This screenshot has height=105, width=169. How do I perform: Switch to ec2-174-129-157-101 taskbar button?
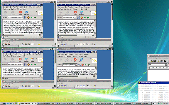pyautogui.click(x=66, y=104)
